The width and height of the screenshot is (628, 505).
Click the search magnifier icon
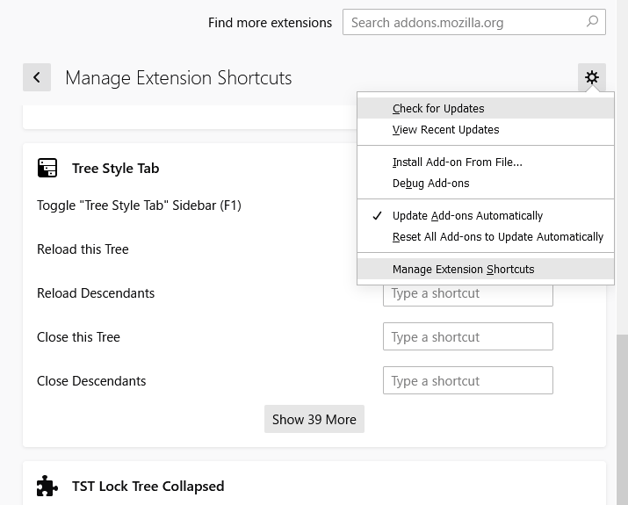[592, 22]
